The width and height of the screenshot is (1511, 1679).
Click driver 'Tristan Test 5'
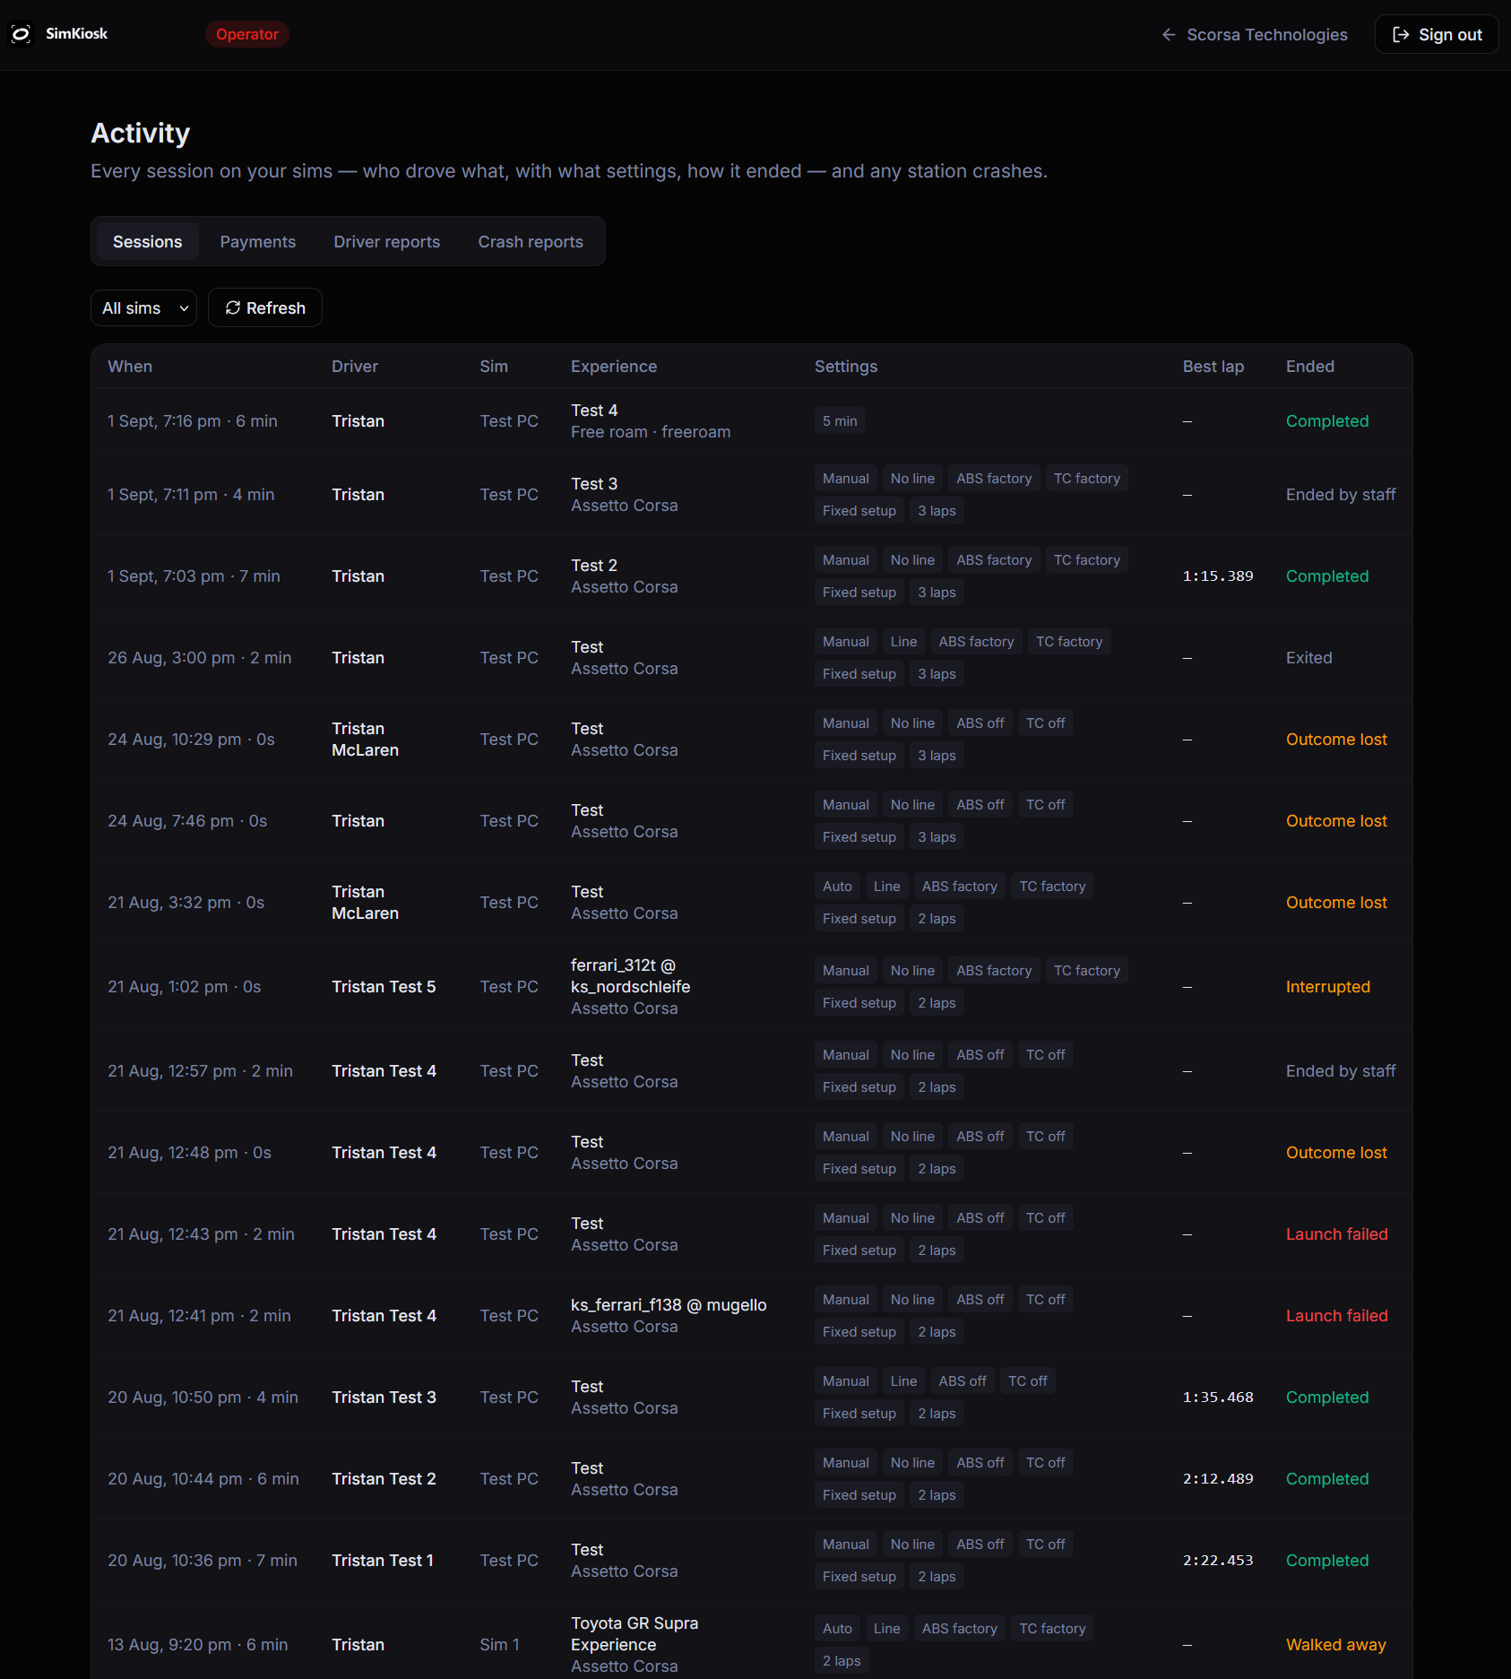pyautogui.click(x=384, y=987)
